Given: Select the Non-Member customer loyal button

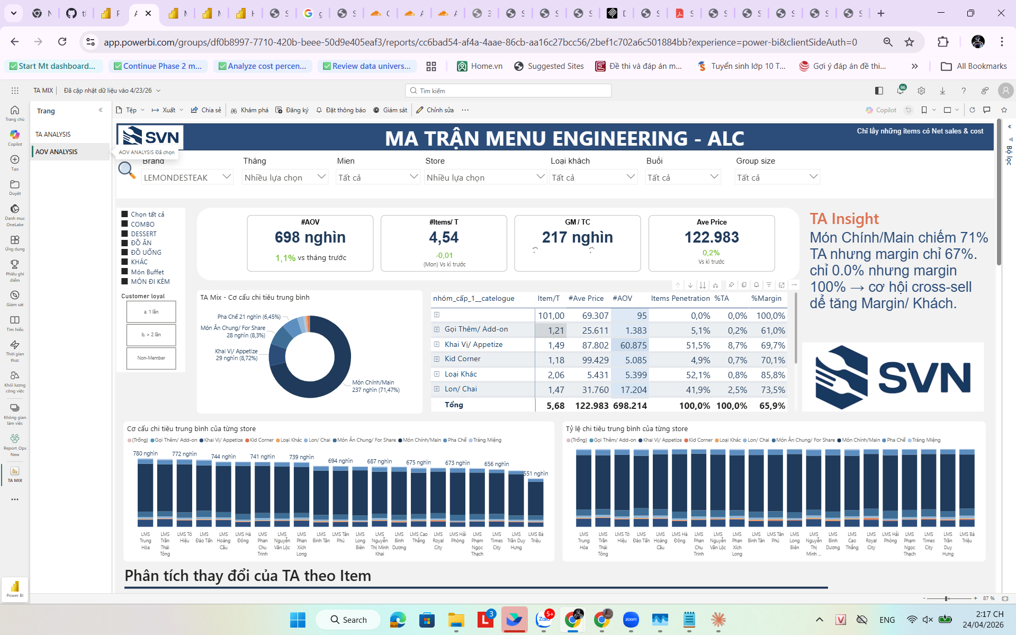Looking at the screenshot, I should coord(151,358).
